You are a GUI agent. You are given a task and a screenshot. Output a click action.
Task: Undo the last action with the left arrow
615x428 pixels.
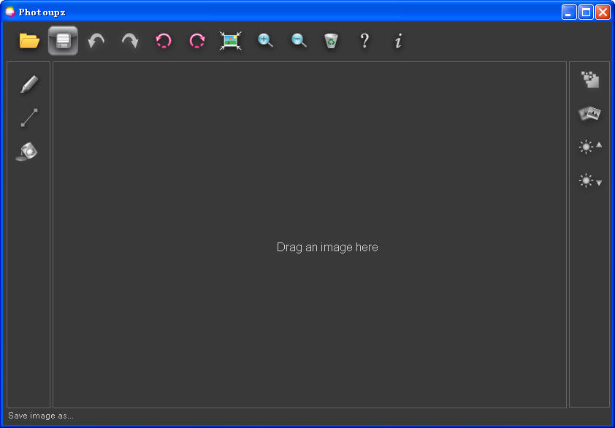point(96,41)
